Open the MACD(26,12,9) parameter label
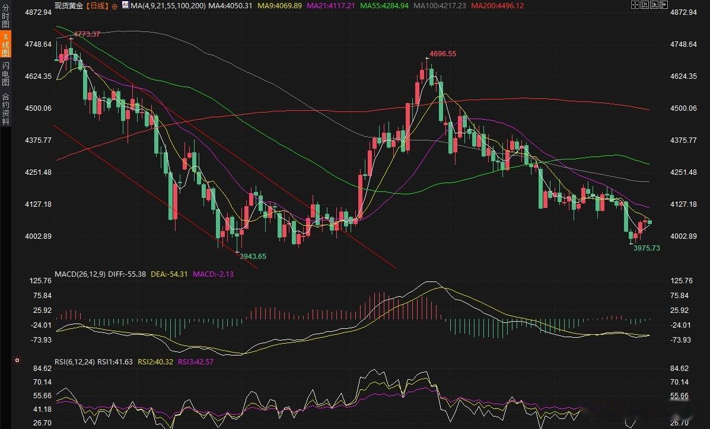This screenshot has height=429, width=710. [x=80, y=274]
